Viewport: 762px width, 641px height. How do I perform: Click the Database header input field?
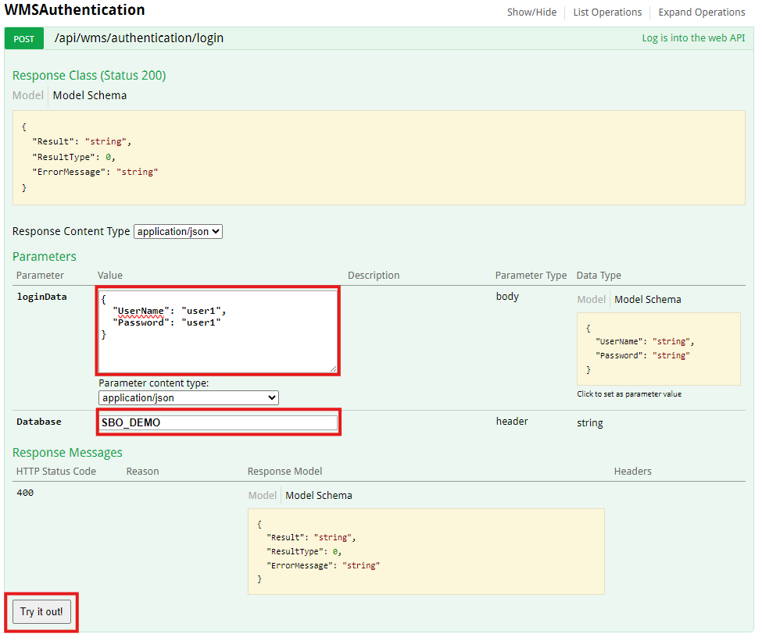pyautogui.click(x=218, y=422)
